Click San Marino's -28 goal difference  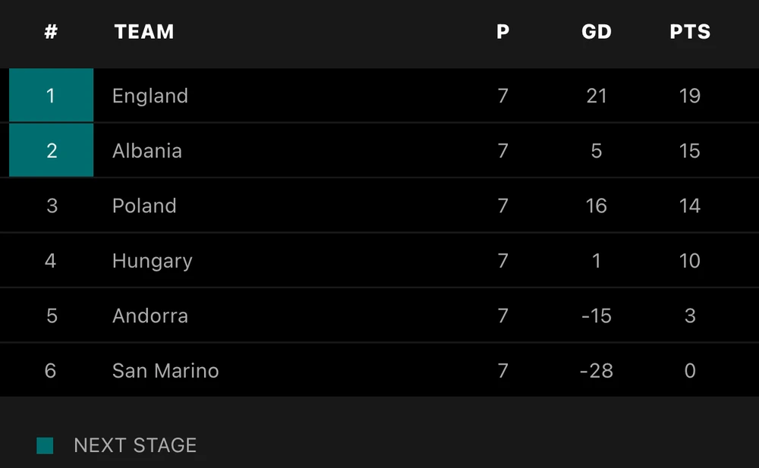pos(596,371)
